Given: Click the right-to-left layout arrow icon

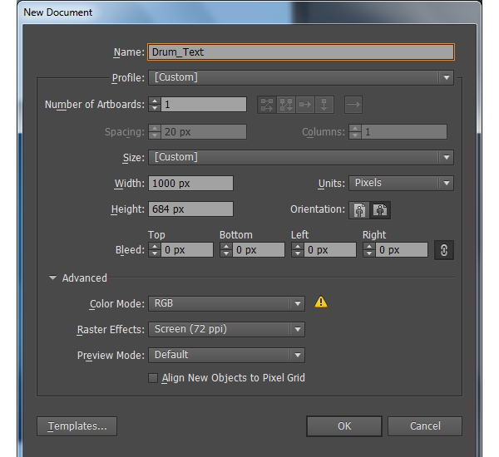Looking at the screenshot, I should pyautogui.click(x=353, y=105).
